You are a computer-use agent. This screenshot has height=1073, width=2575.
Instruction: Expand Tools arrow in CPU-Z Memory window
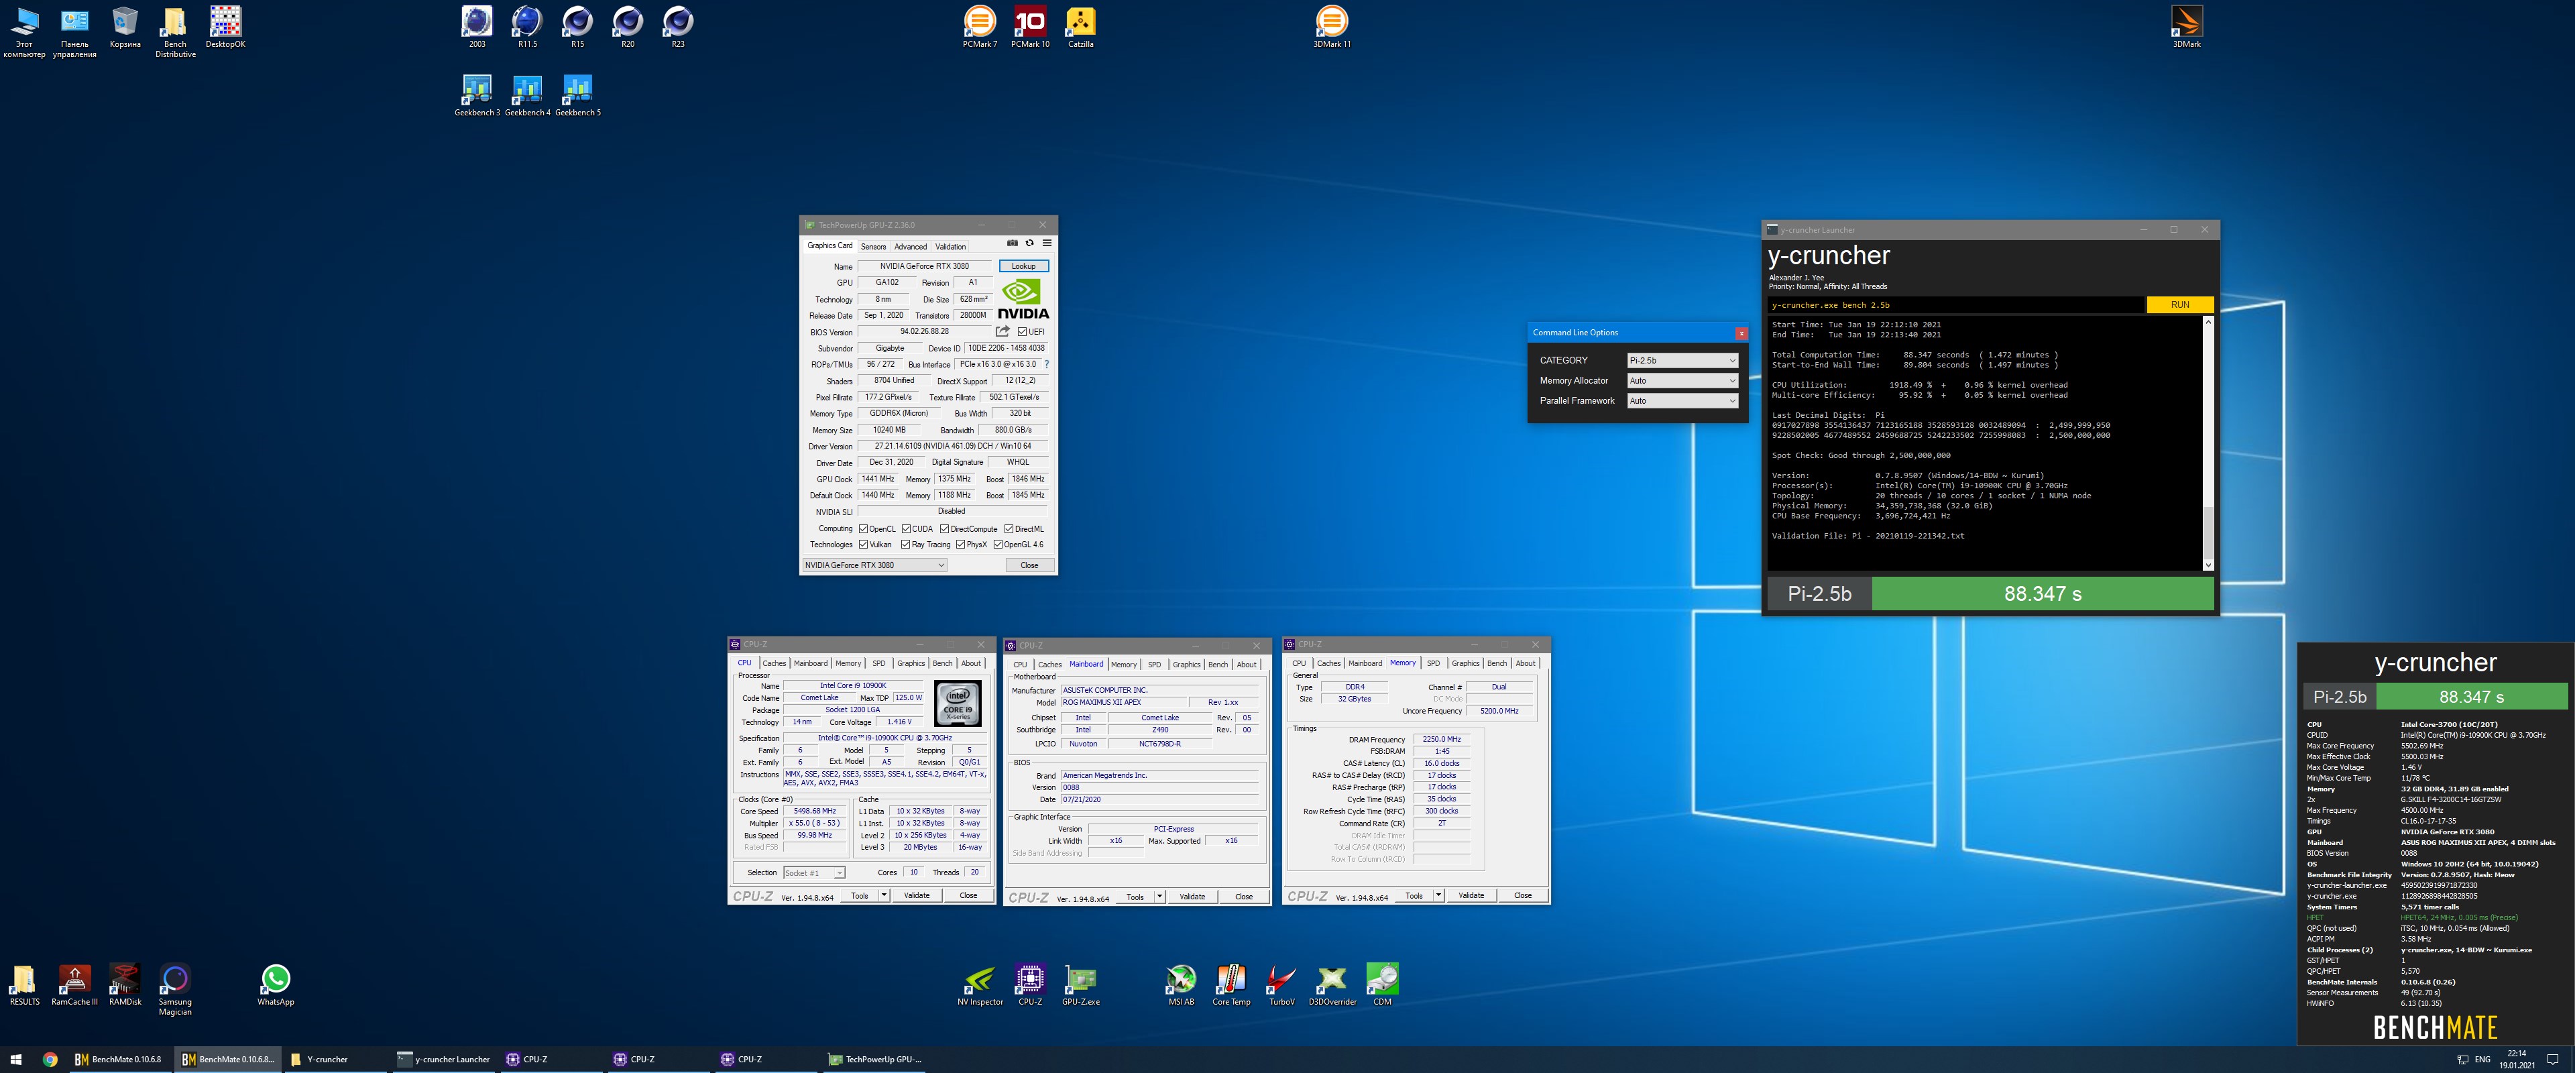[x=1438, y=896]
